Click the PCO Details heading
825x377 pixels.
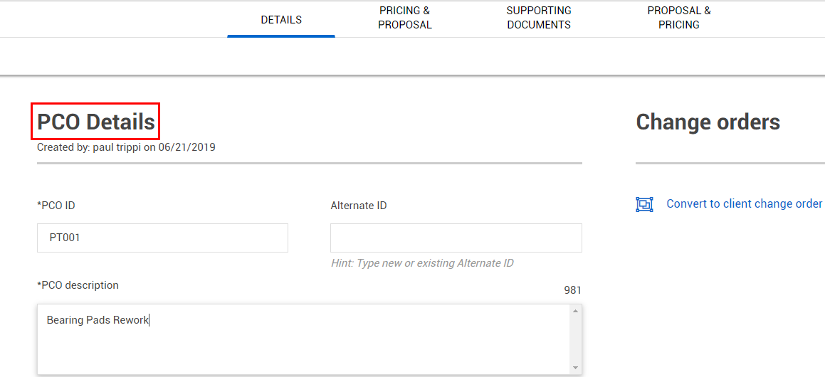pos(96,122)
